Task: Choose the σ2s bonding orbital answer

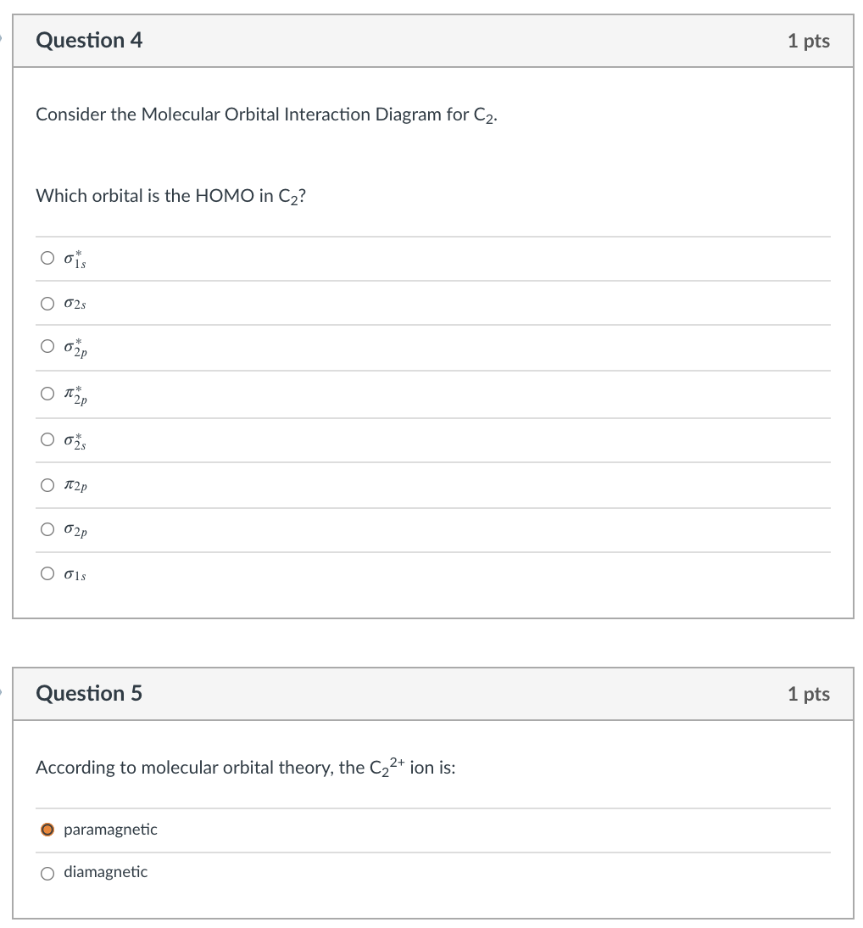Action: pyautogui.click(x=47, y=304)
